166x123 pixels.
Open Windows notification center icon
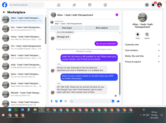coord(162,115)
